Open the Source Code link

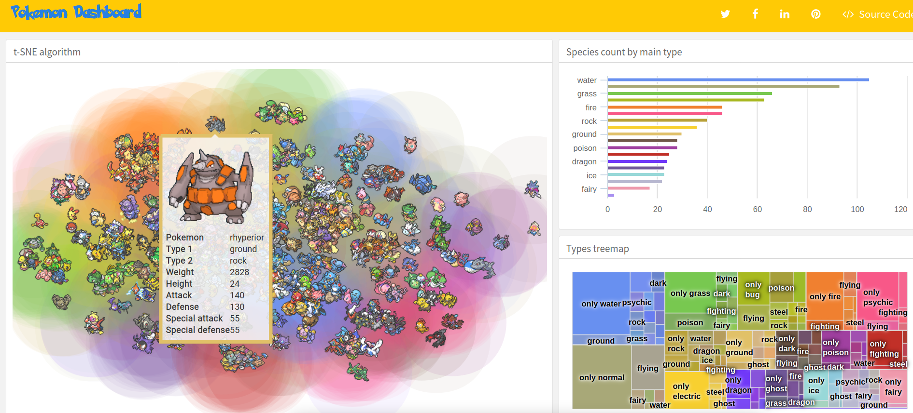[877, 14]
